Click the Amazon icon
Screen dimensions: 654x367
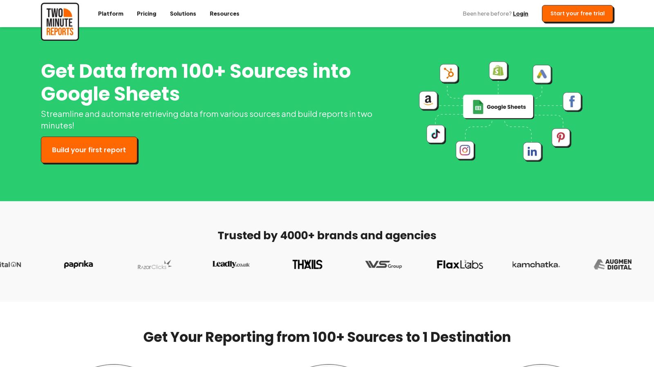pyautogui.click(x=428, y=100)
